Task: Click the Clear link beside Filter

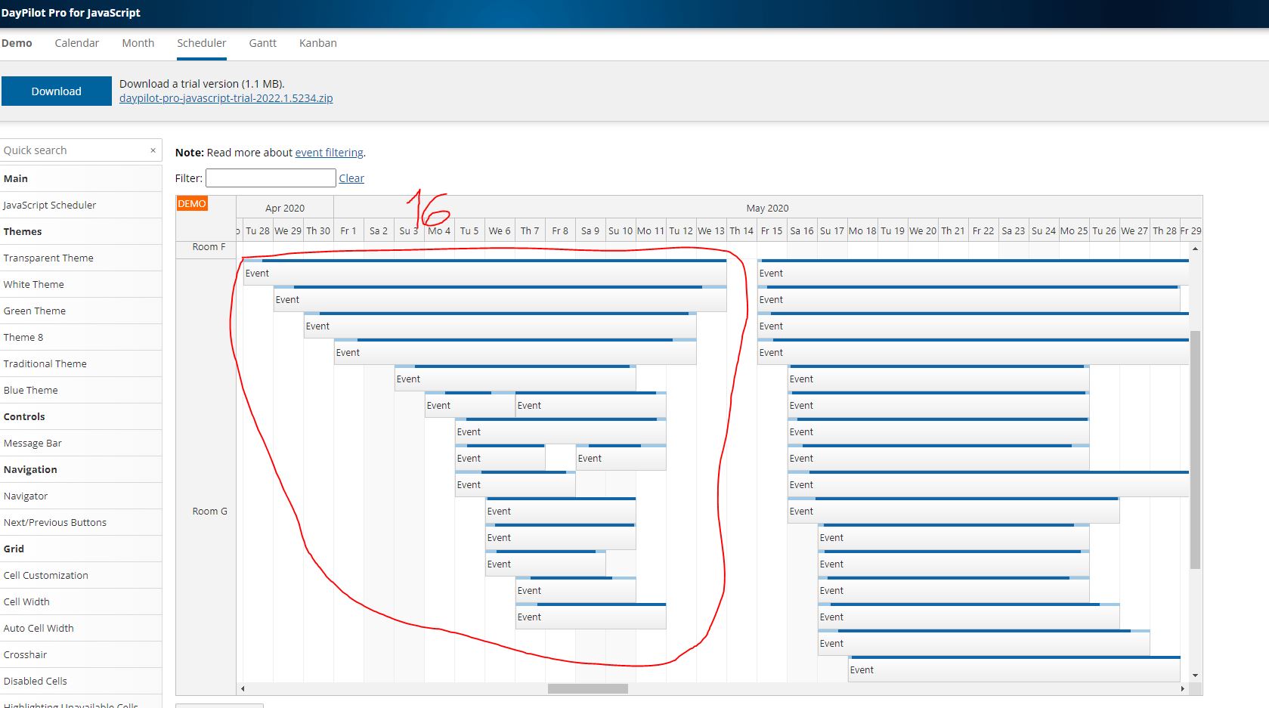Action: pos(351,178)
